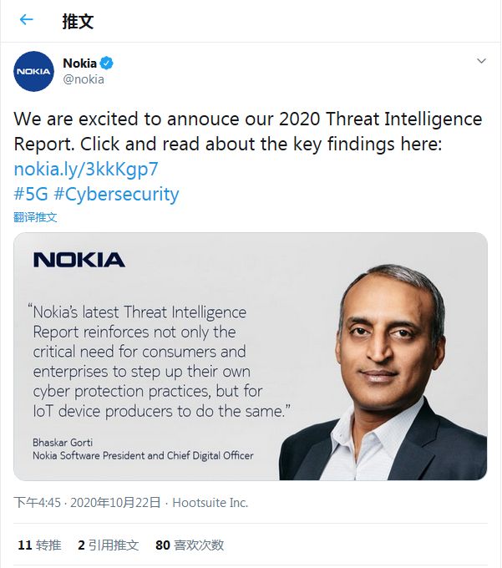The image size is (502, 568).
Task: Select the #Cybersecurity hashtag
Action: (116, 195)
